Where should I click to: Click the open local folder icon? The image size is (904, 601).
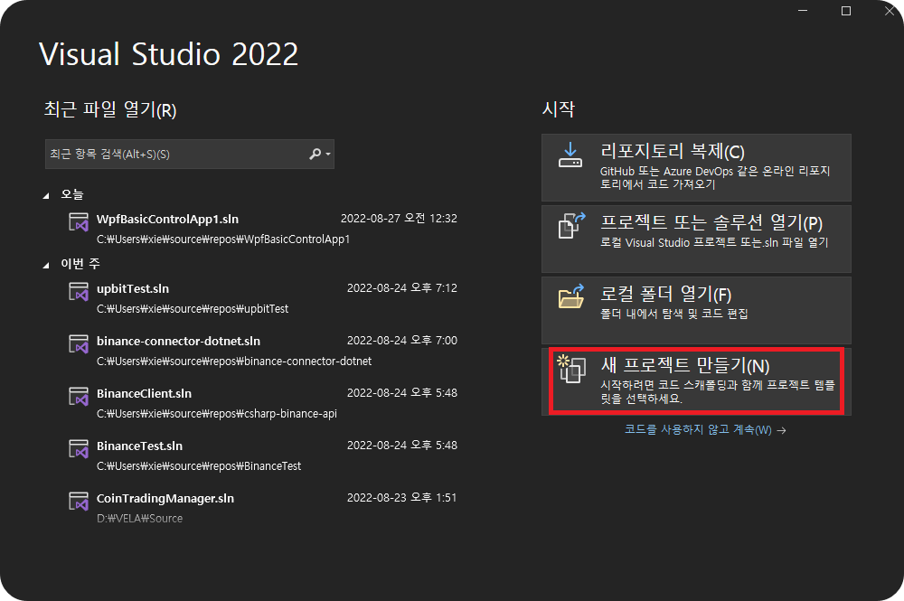[x=571, y=296]
